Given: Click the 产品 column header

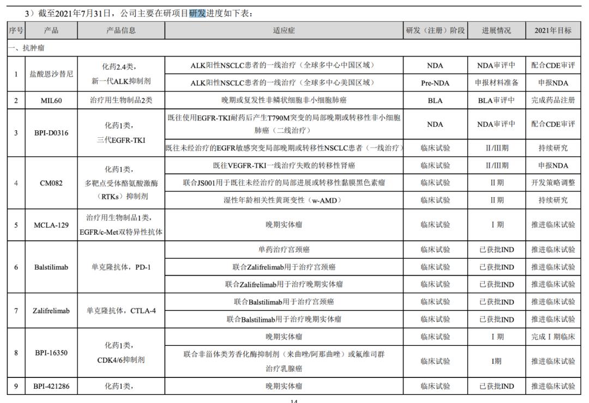Looking at the screenshot, I should [x=47, y=30].
